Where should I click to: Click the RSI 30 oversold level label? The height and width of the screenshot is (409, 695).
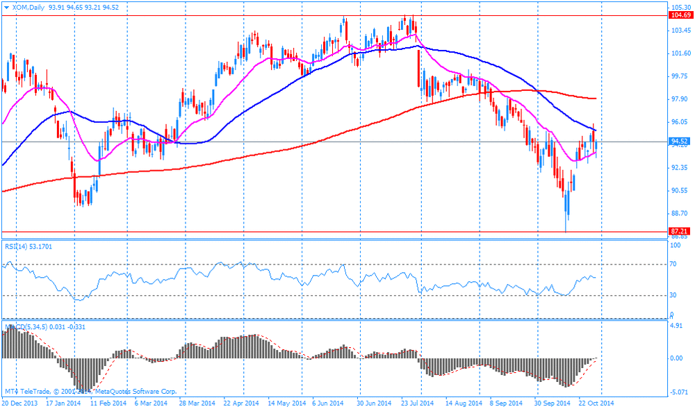(673, 295)
